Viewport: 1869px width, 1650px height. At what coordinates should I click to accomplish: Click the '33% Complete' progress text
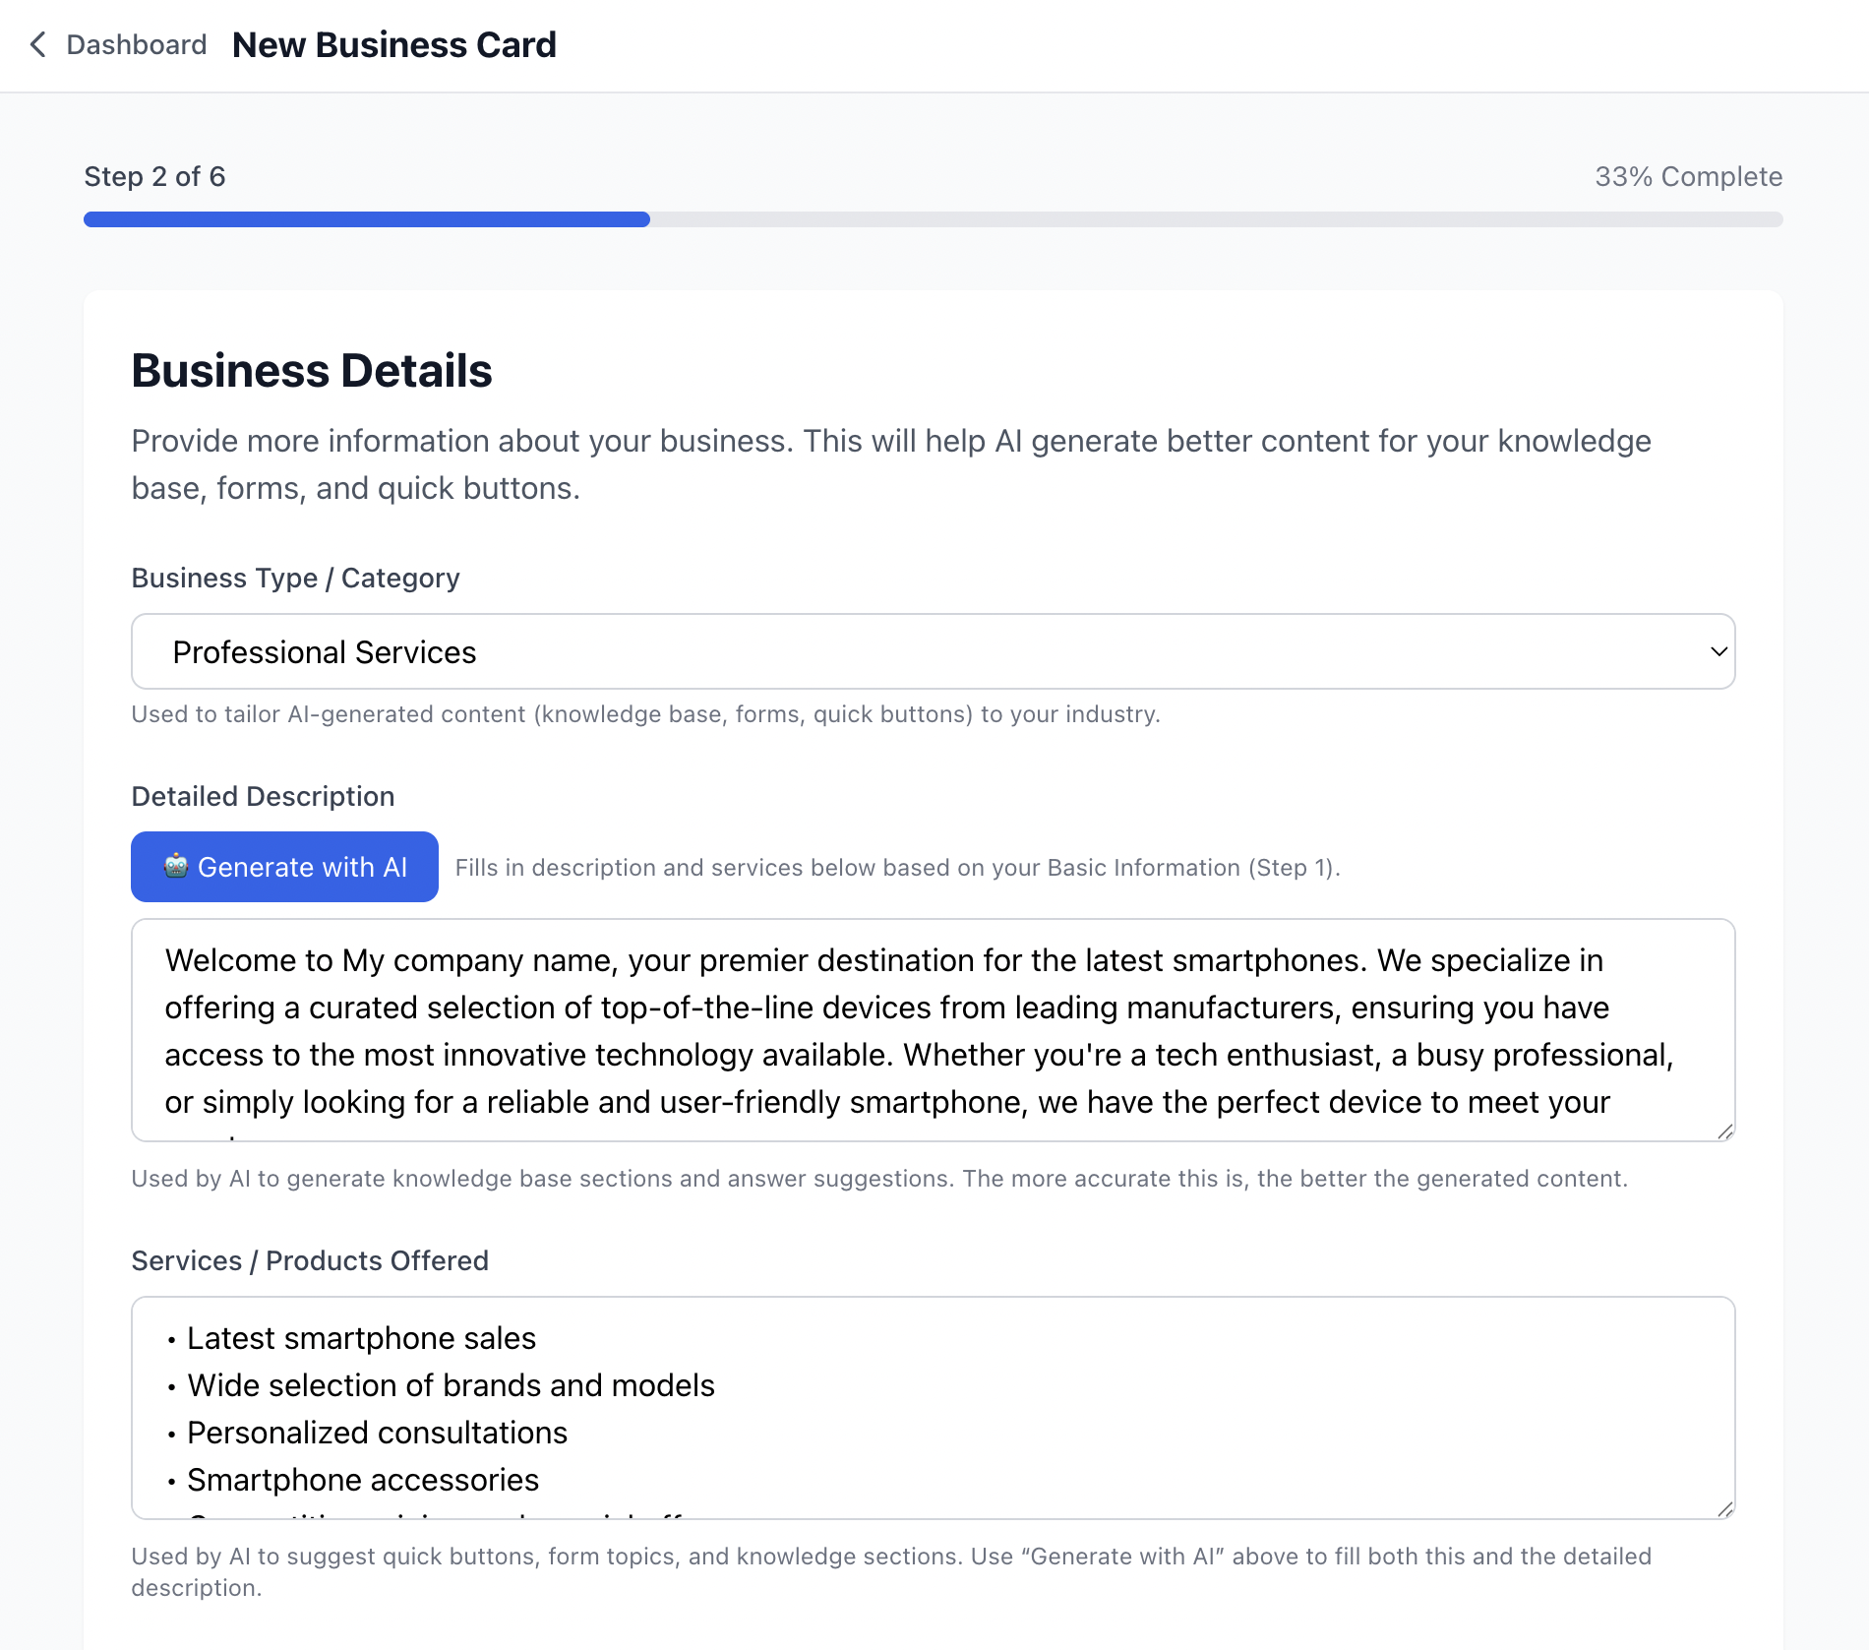(x=1688, y=176)
